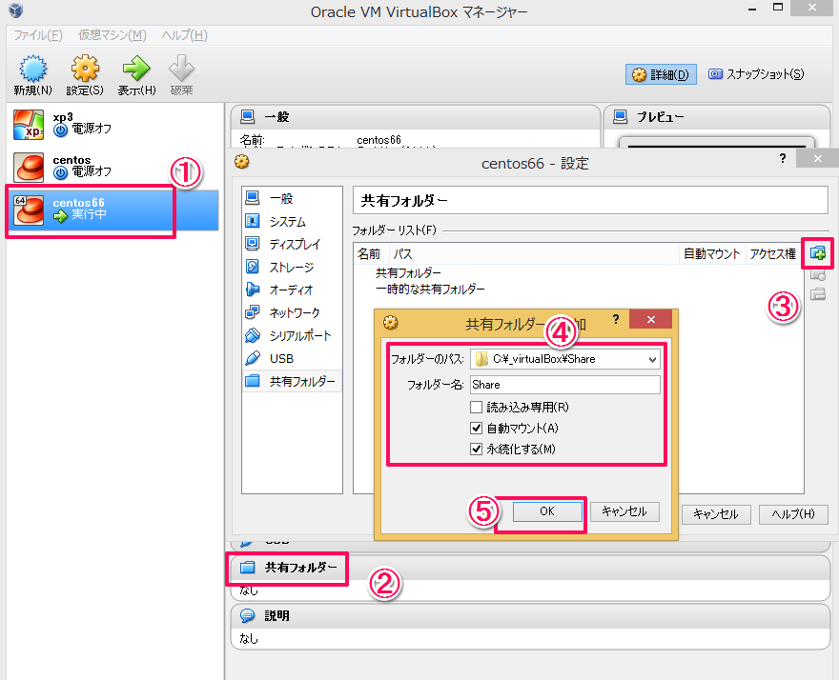Switch to 詳細(D) details view
The width and height of the screenshot is (839, 680).
click(661, 75)
